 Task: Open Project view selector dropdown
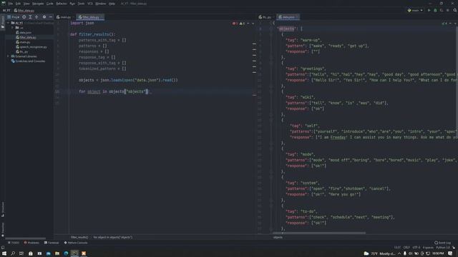(x=13, y=17)
